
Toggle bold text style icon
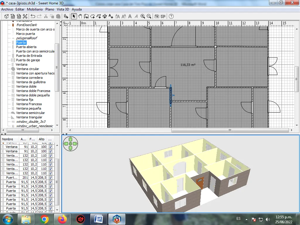click(130, 16)
